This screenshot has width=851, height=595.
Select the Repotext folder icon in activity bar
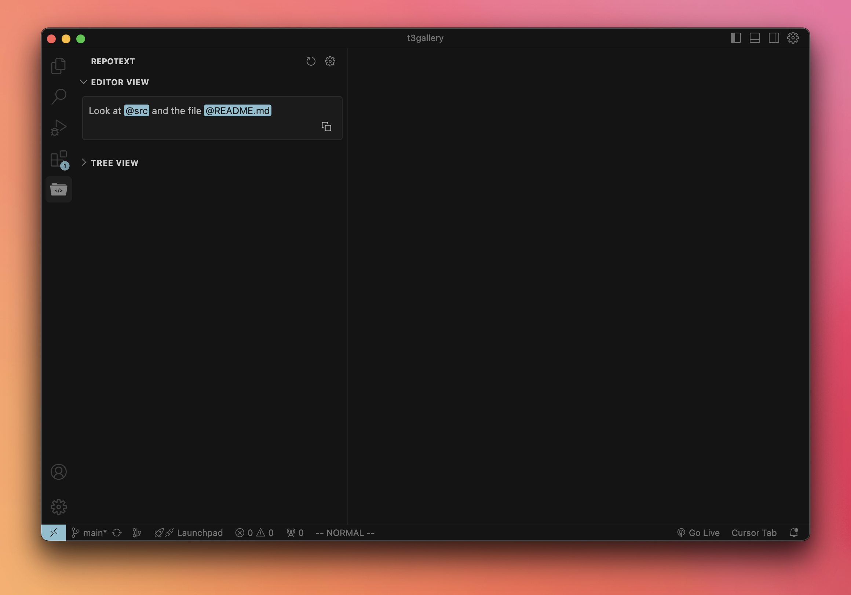59,189
